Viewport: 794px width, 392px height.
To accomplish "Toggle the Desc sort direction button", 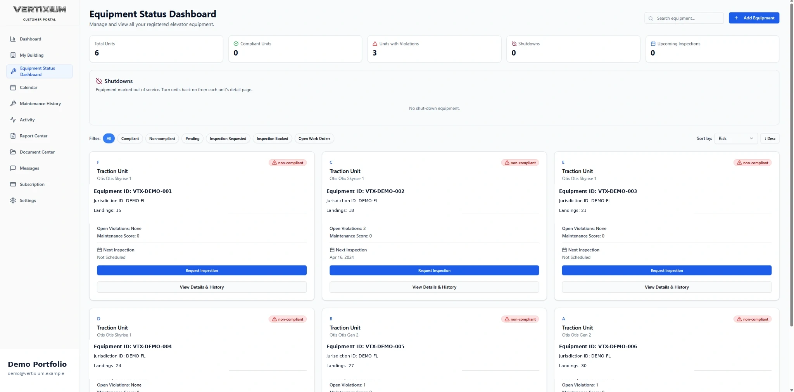I will pyautogui.click(x=770, y=139).
